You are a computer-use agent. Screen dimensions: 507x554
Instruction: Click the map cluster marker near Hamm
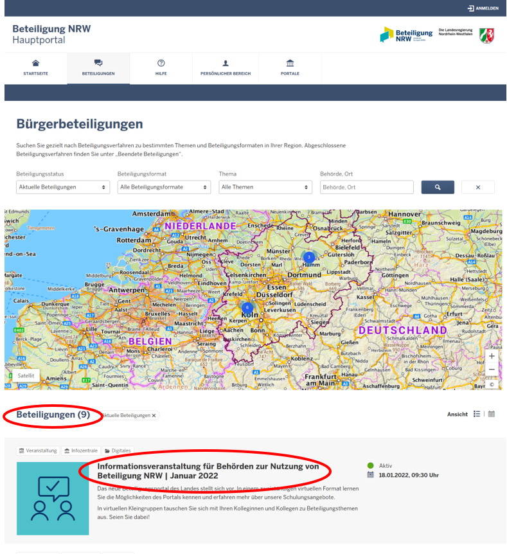(309, 257)
